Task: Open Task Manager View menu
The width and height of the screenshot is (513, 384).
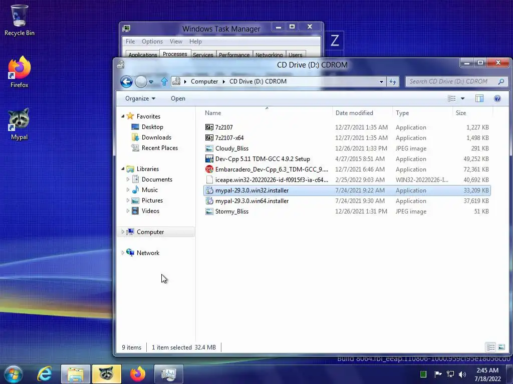Action: (176, 41)
